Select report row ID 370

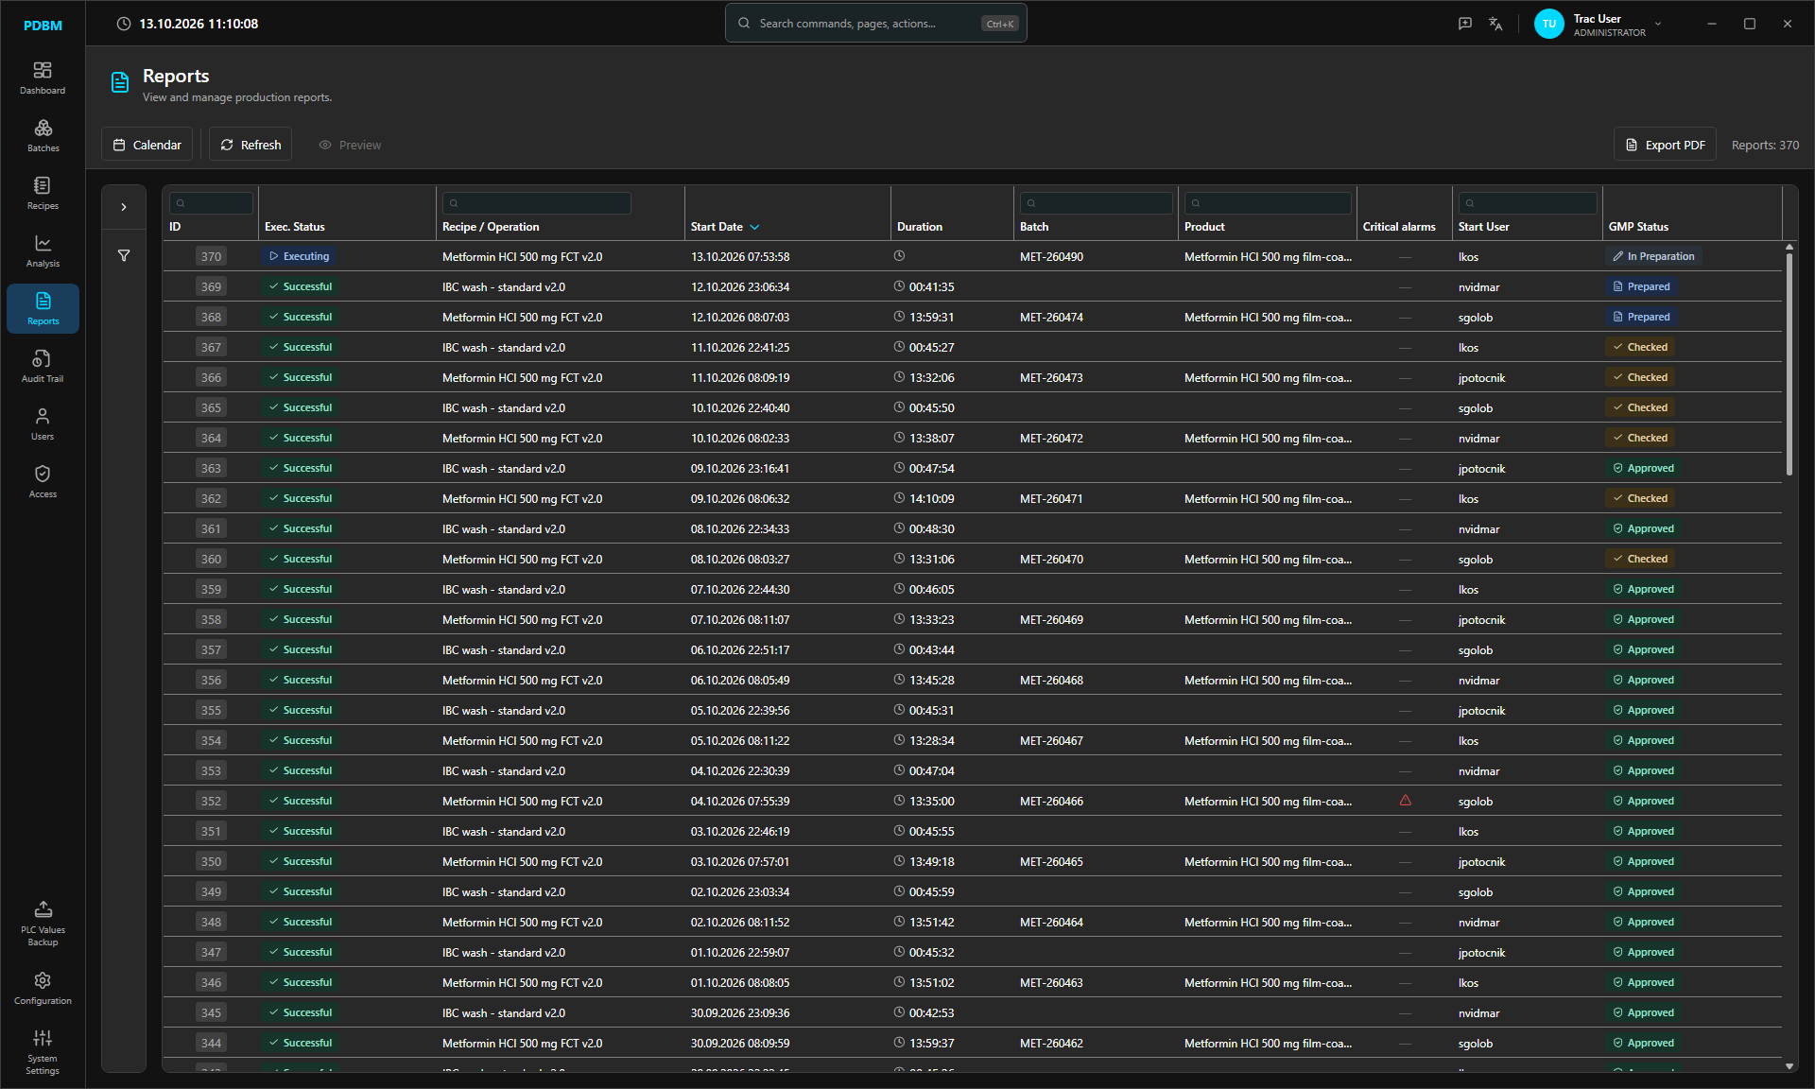click(x=972, y=256)
